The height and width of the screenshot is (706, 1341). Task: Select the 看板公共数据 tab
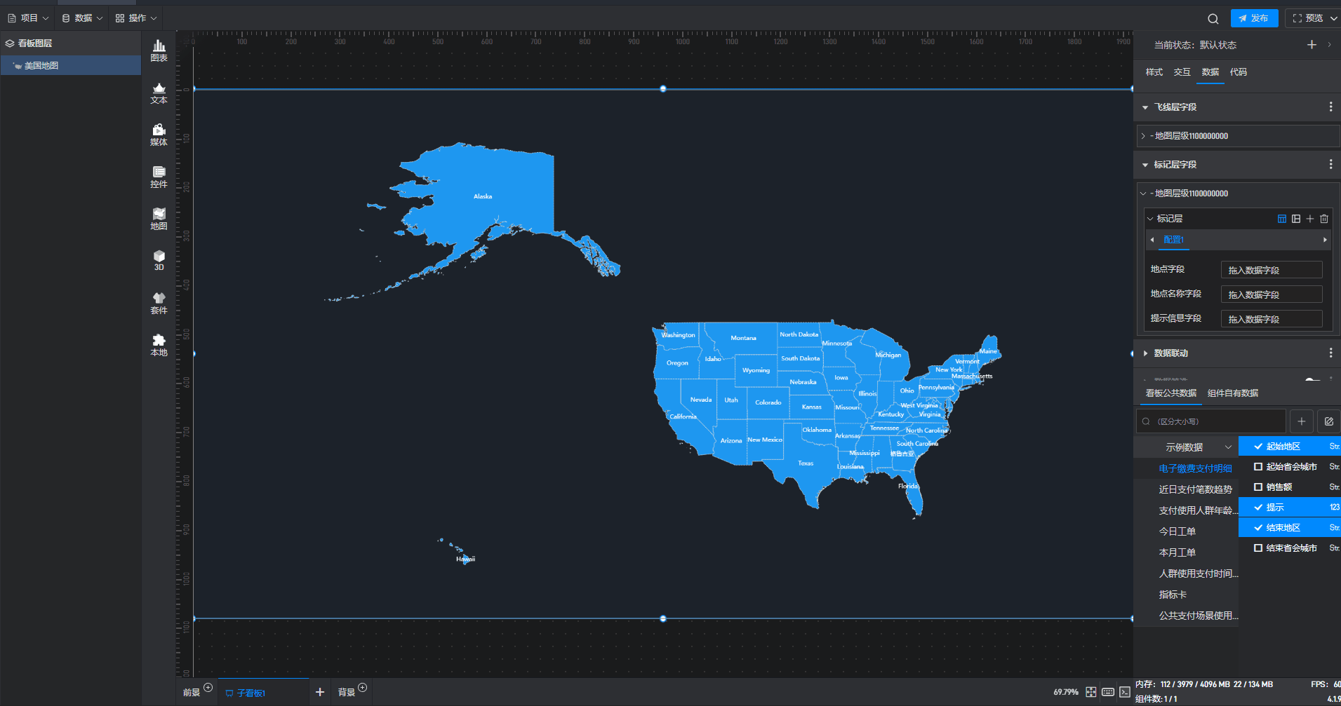point(1171,393)
